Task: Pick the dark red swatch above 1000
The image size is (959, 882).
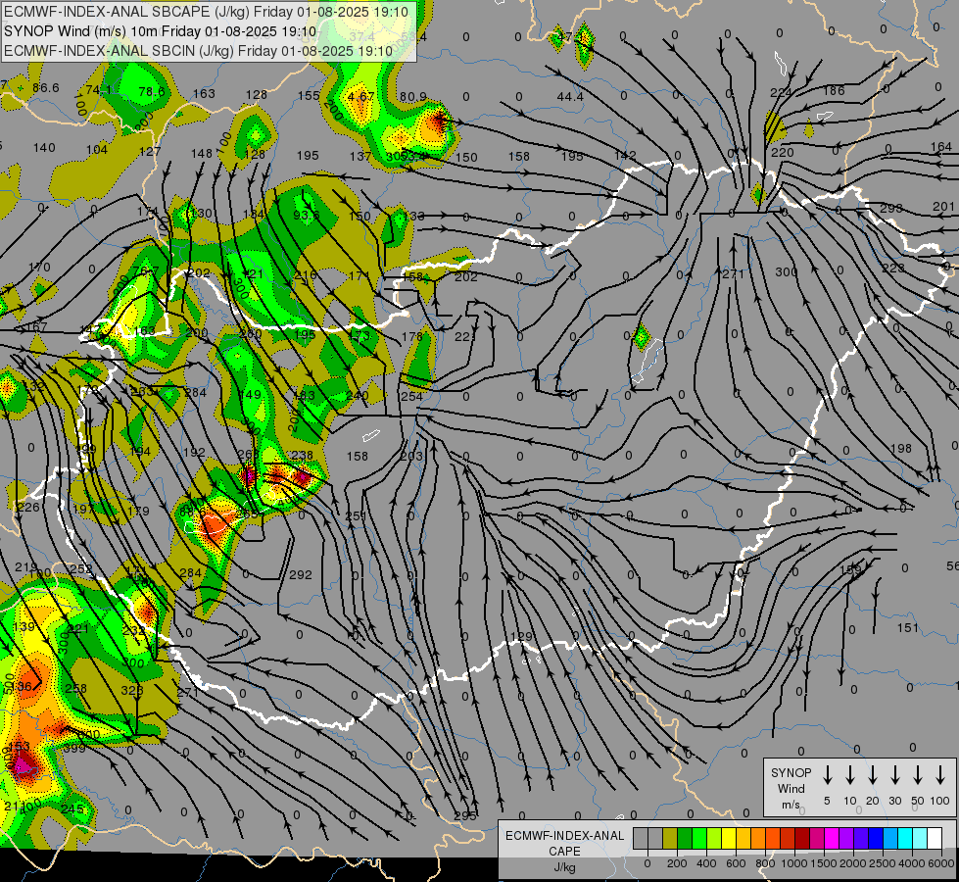Action: (x=802, y=839)
